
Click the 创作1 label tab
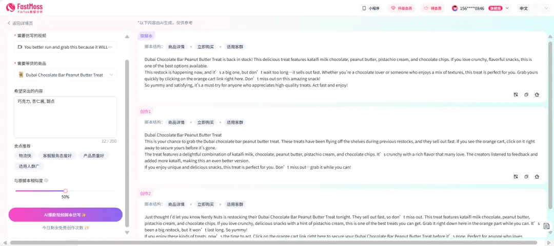click(145, 111)
